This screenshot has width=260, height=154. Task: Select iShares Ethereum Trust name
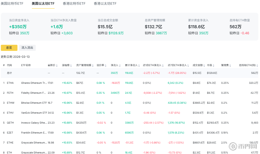pos(34,83)
